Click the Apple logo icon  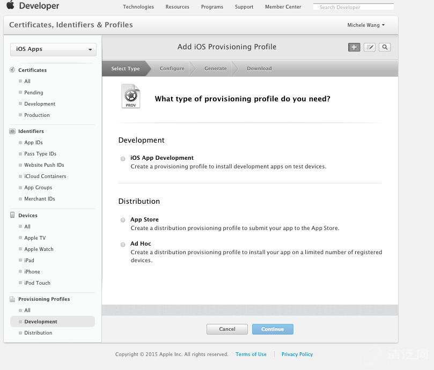(10, 6)
